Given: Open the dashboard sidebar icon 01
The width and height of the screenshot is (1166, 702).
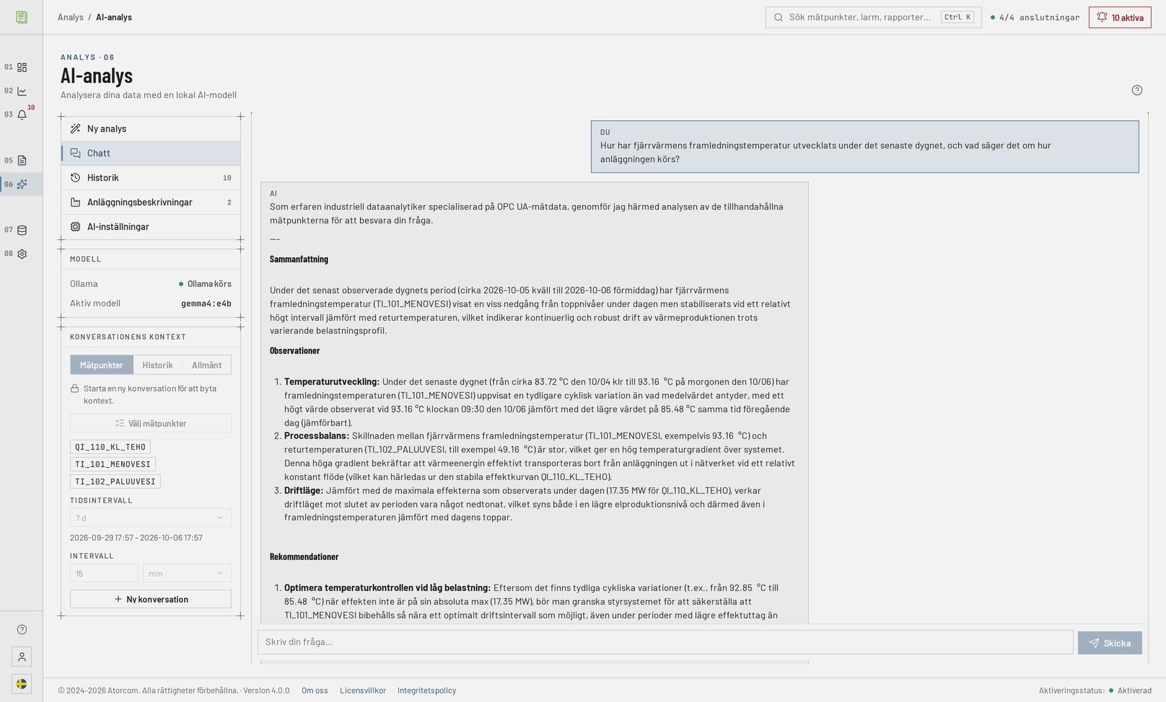Looking at the screenshot, I should pyautogui.click(x=22, y=67).
